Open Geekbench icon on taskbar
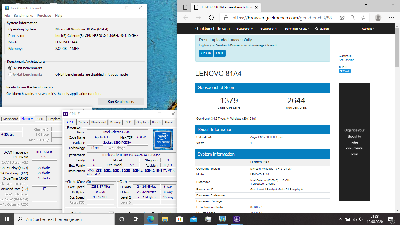This screenshot has width=400, height=225. (x=223, y=219)
